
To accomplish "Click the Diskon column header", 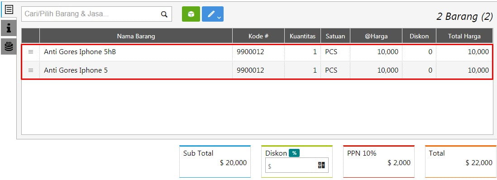I will click(419, 36).
